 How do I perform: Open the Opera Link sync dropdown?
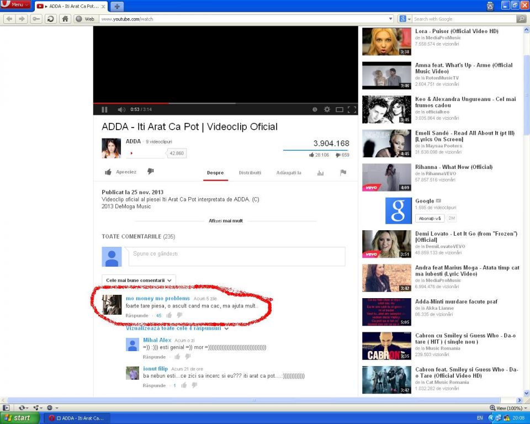point(23,408)
